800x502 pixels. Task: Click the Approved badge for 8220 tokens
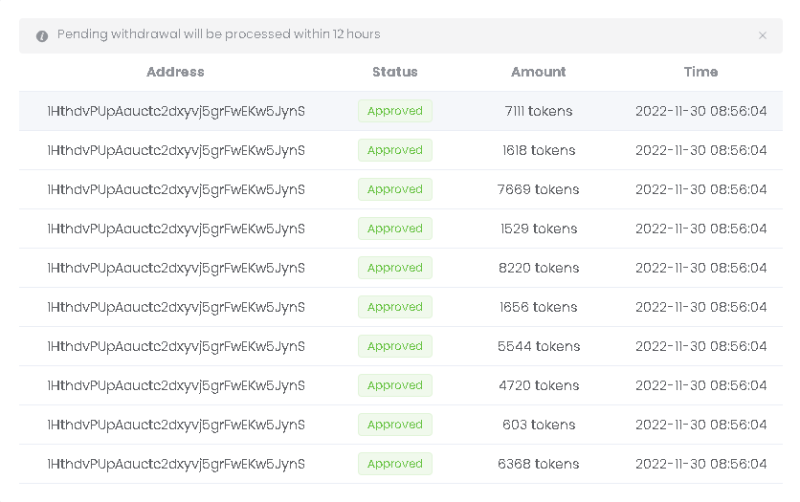click(395, 268)
